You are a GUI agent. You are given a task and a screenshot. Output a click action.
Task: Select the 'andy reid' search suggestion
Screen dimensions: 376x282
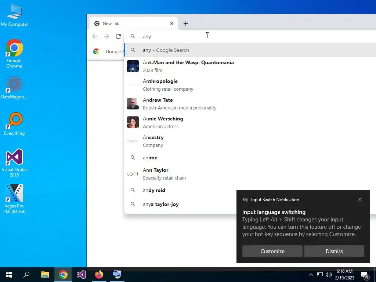point(180,191)
